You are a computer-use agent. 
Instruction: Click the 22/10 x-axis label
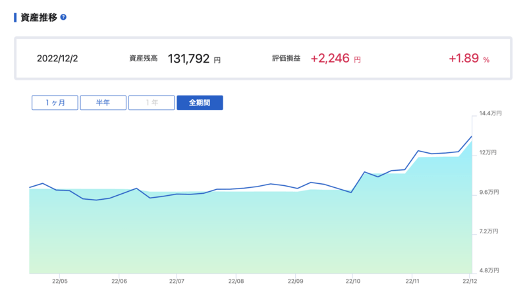coord(353,281)
